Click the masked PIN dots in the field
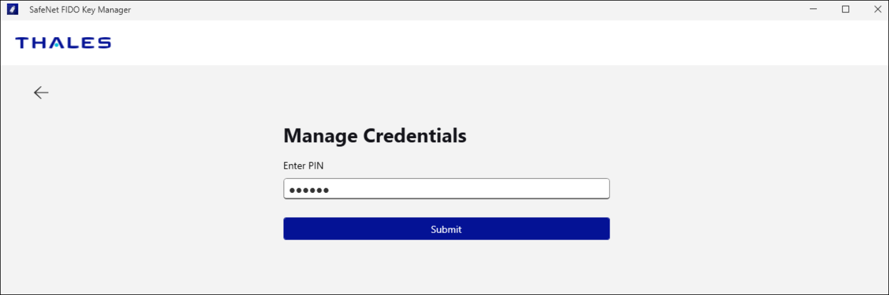889x295 pixels. (309, 189)
